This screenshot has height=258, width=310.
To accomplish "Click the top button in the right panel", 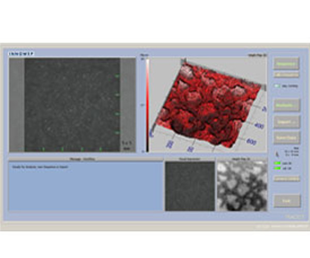I will (286, 64).
